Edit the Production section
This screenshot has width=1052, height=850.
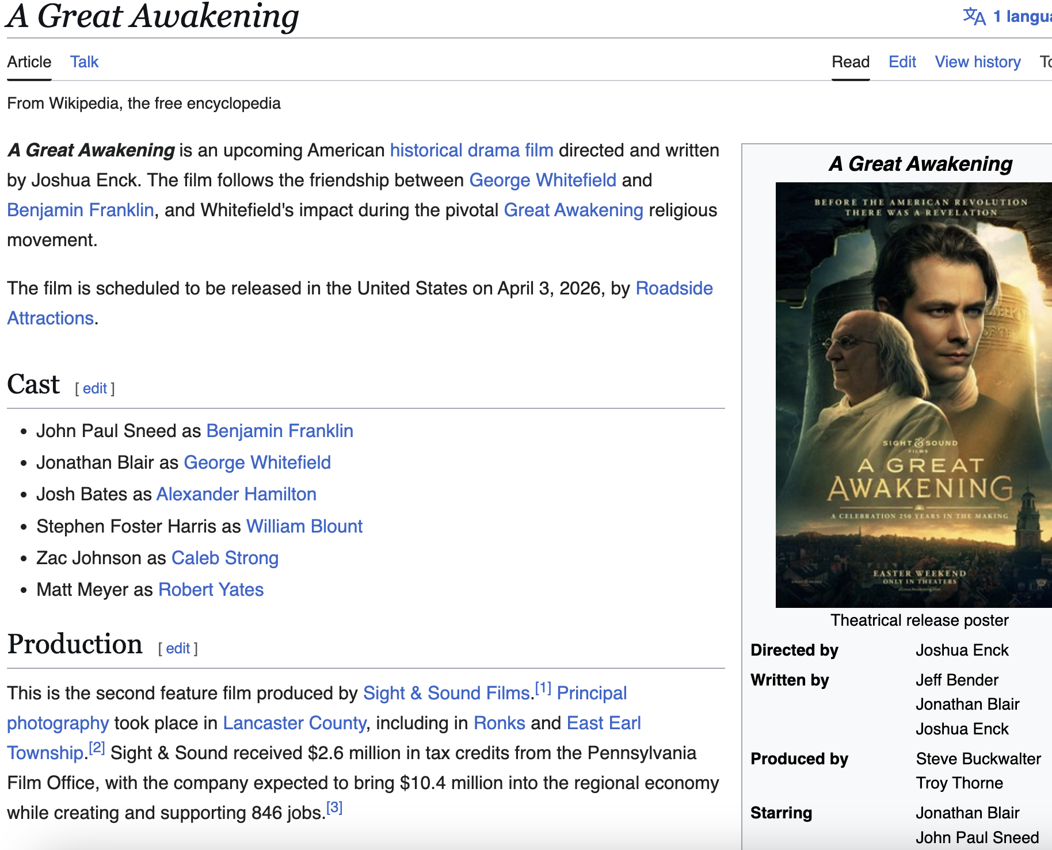pos(178,649)
